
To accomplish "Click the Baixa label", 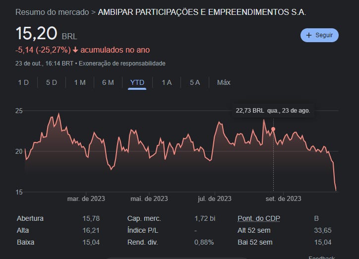I will (x=25, y=242).
